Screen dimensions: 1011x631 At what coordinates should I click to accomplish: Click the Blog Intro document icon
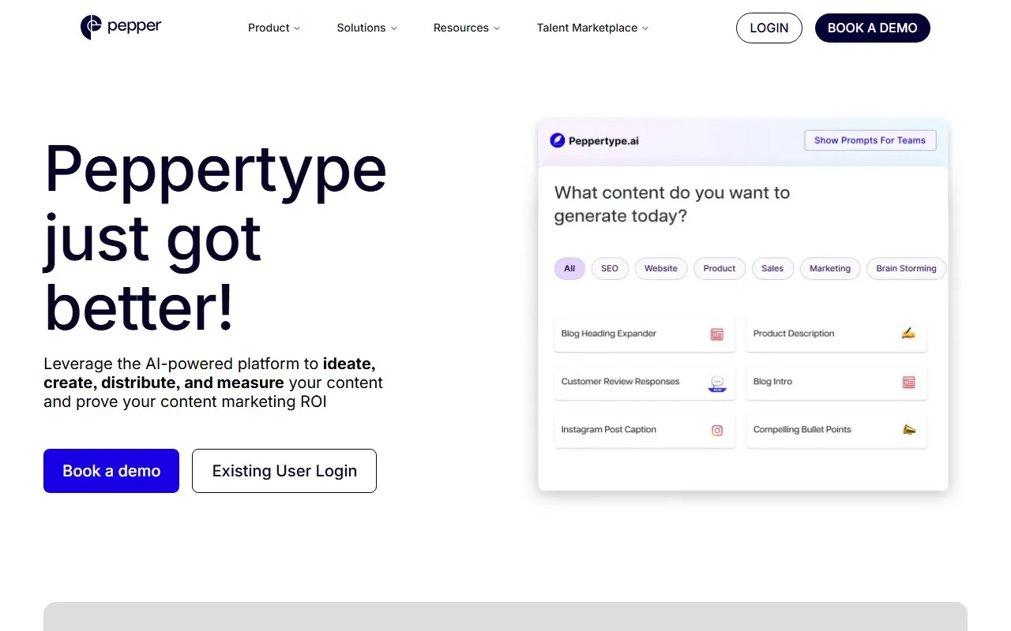[908, 383]
